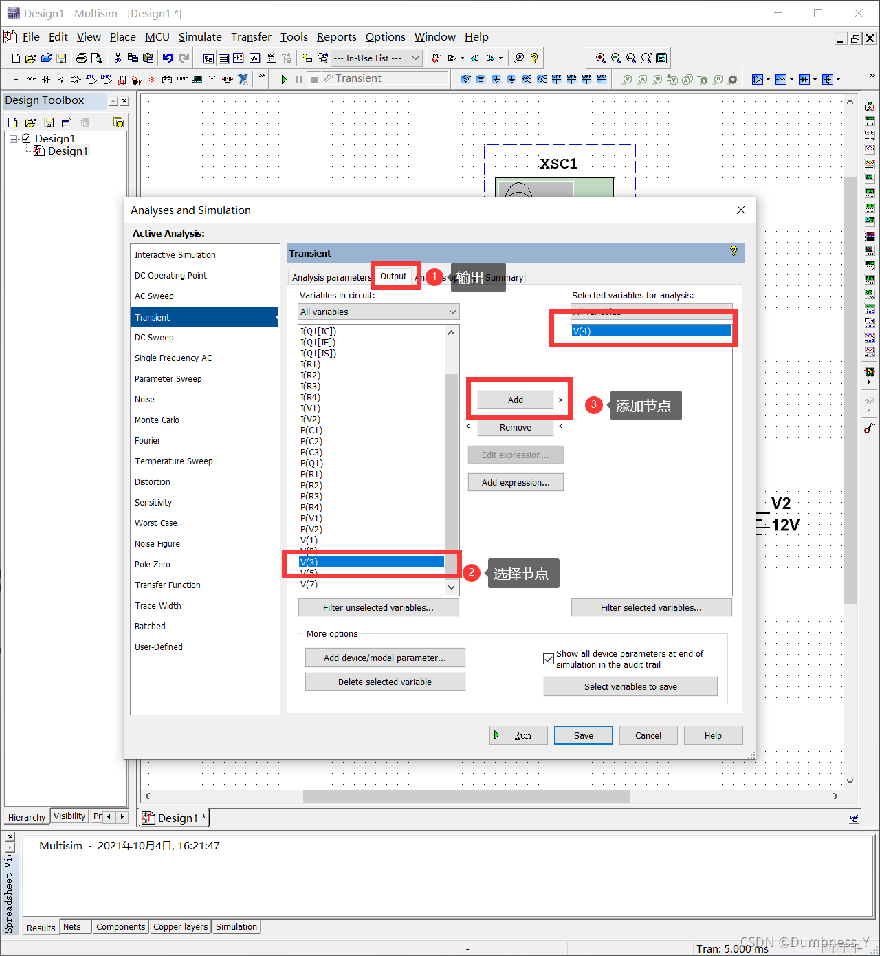Toggle Show all device parameters checkbox
This screenshot has width=880, height=956.
click(x=549, y=659)
